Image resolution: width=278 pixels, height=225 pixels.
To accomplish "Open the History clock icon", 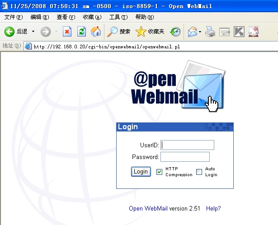I will pyautogui.click(x=175, y=32).
